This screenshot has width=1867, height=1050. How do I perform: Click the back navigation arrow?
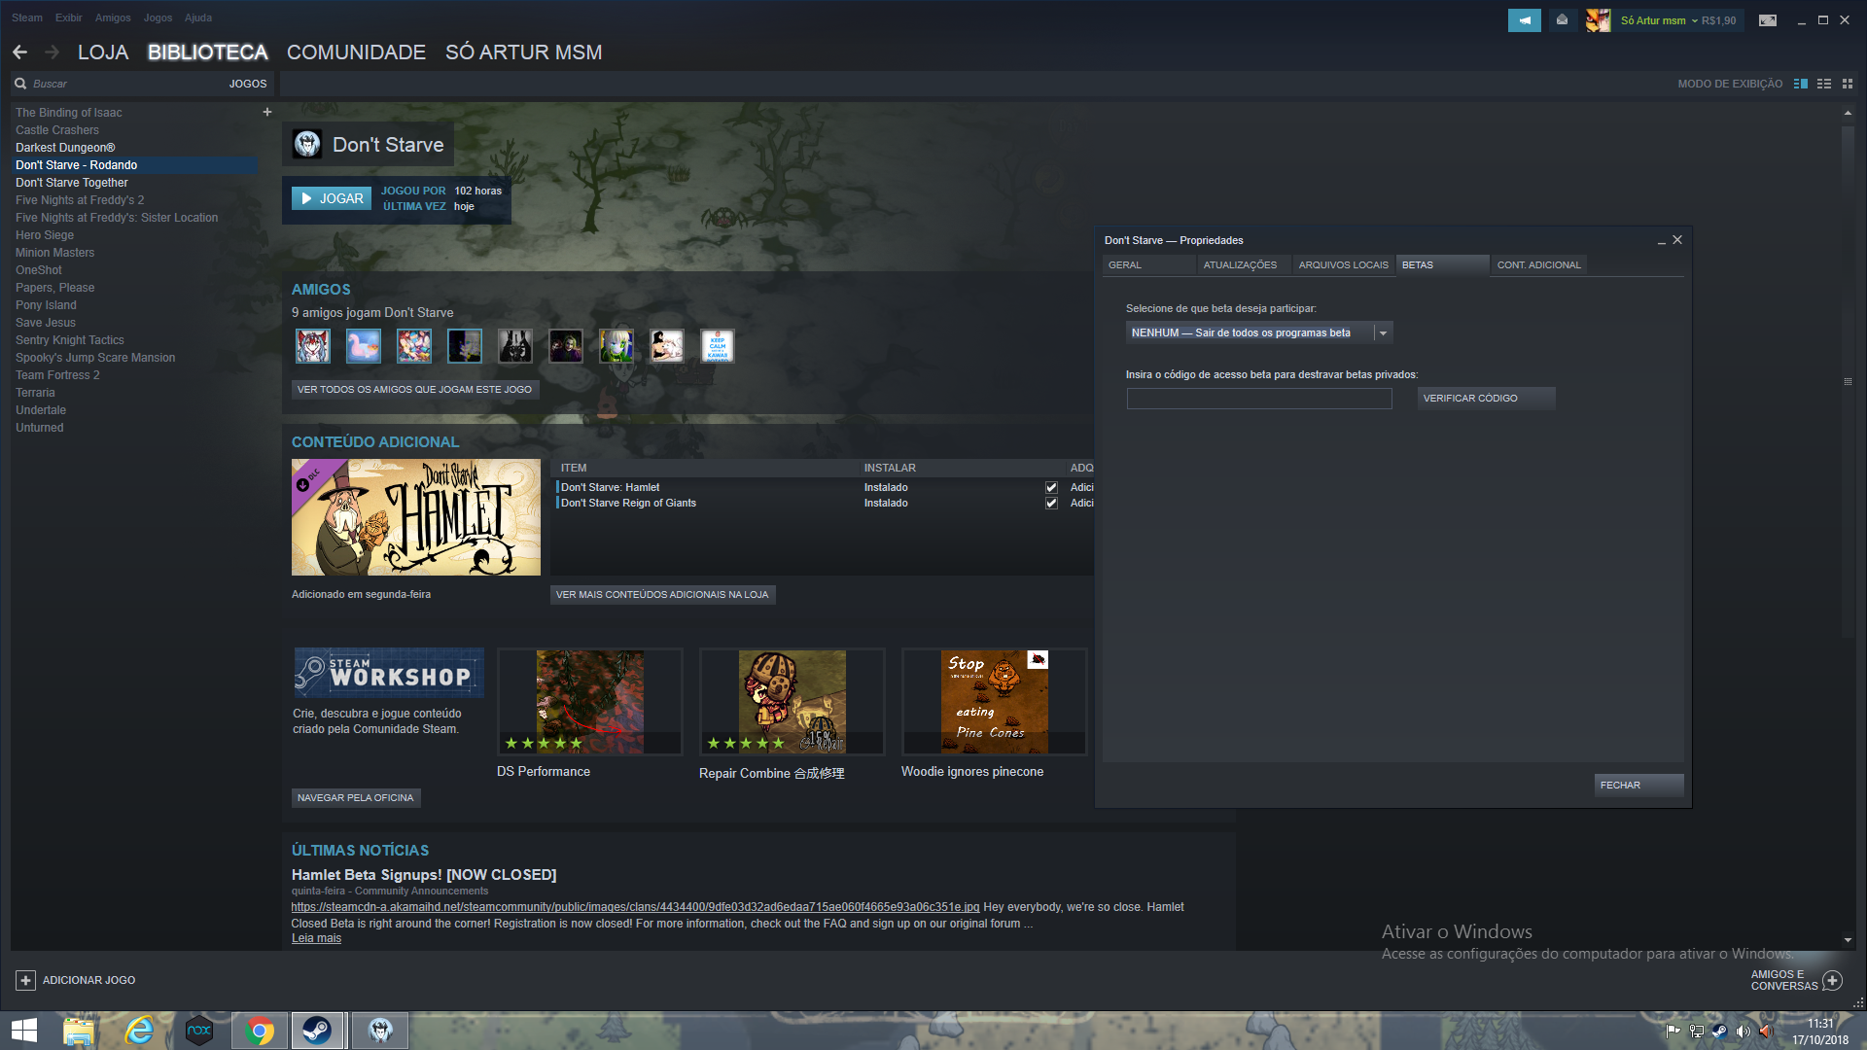click(20, 52)
